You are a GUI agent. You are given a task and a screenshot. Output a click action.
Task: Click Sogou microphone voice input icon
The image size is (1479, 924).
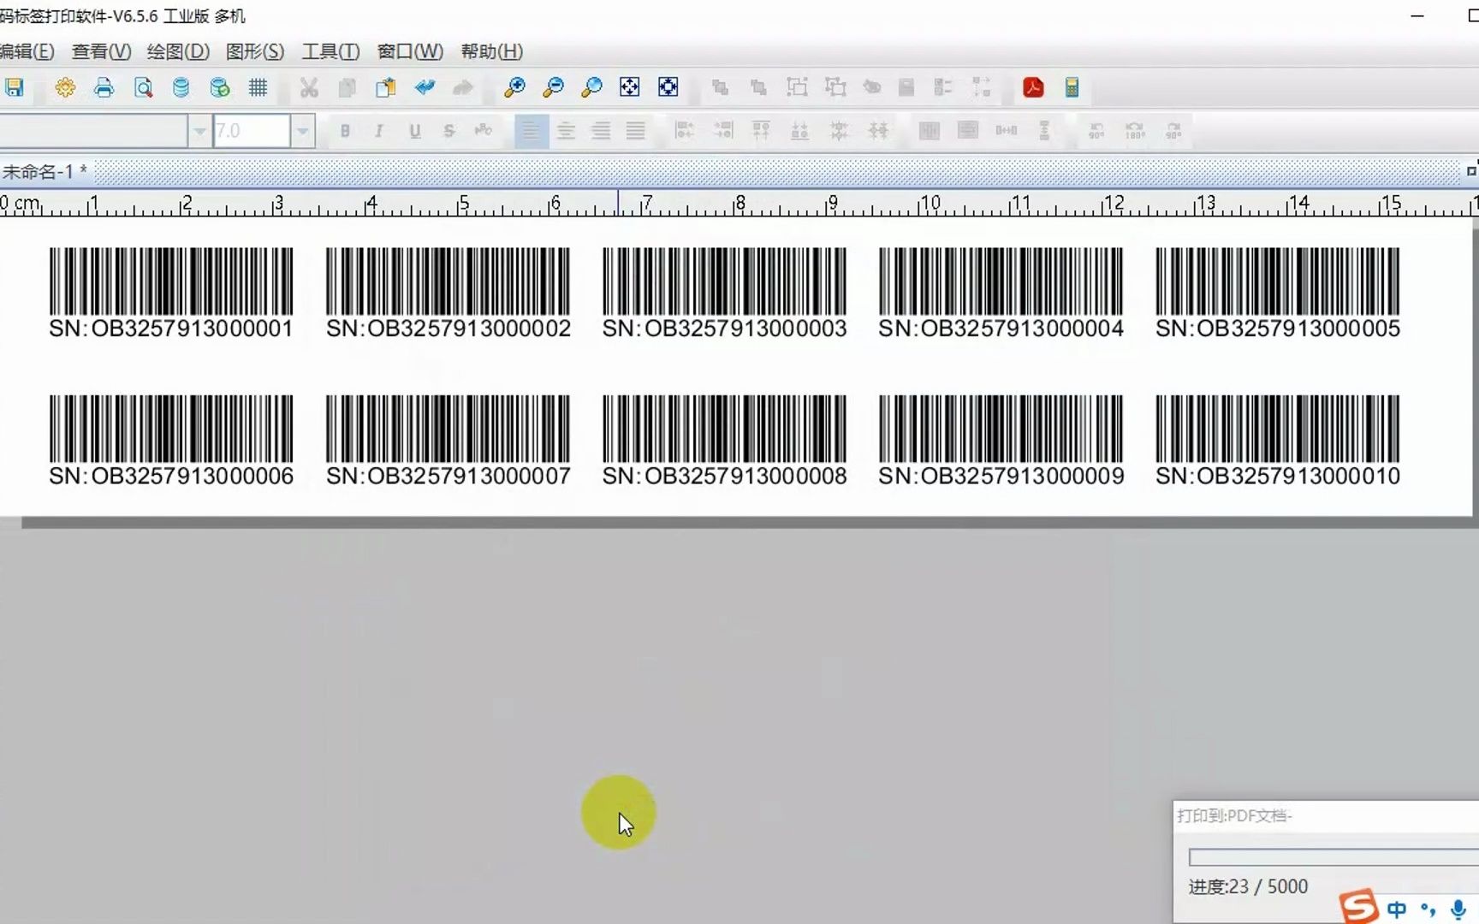click(x=1458, y=909)
